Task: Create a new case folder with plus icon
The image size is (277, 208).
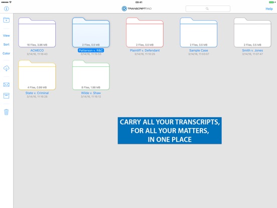Action: pyautogui.click(x=7, y=20)
